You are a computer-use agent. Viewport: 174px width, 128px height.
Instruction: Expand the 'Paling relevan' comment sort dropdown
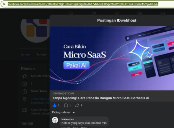[x=63, y=112]
